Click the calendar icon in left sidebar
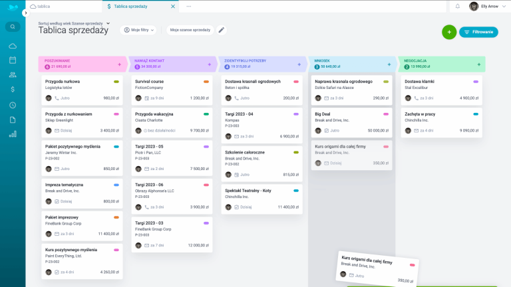 coord(13,60)
